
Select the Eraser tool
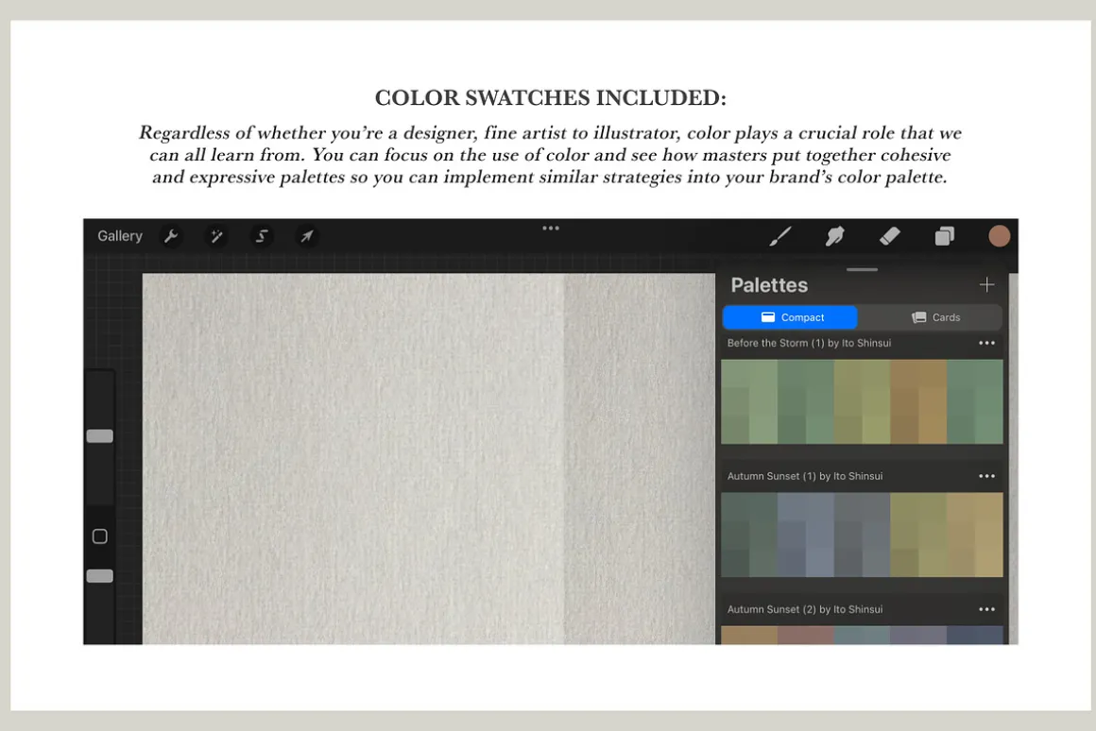tap(889, 236)
